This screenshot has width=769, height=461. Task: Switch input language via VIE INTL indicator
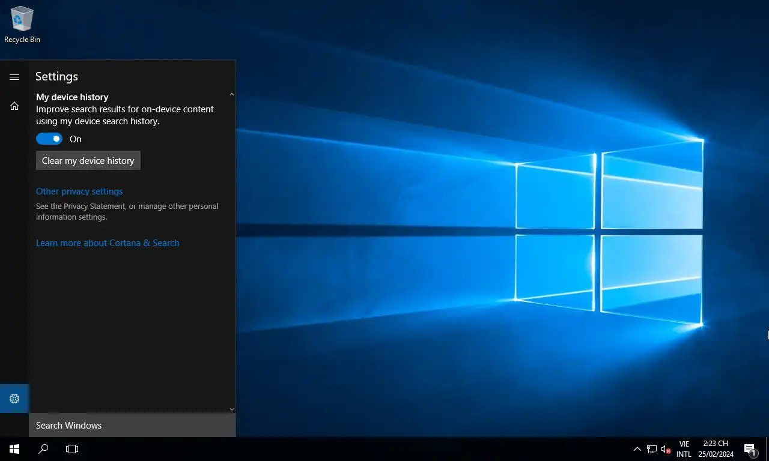[x=684, y=449]
